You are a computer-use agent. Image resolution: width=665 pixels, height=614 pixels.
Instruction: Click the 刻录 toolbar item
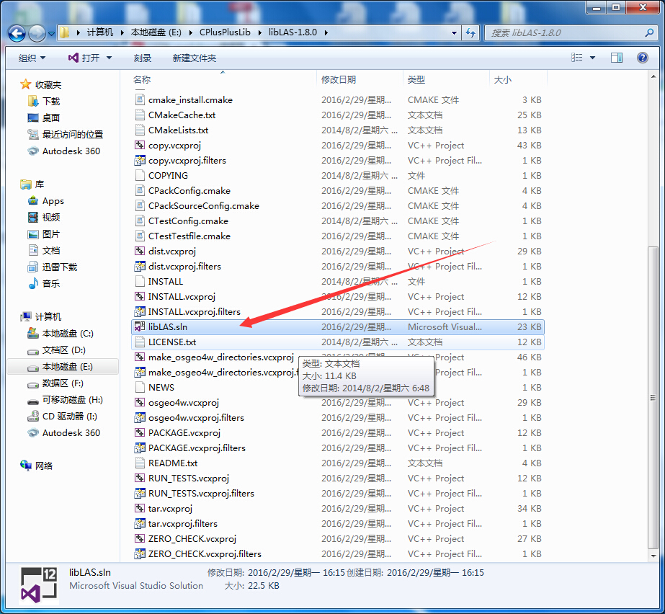point(143,58)
